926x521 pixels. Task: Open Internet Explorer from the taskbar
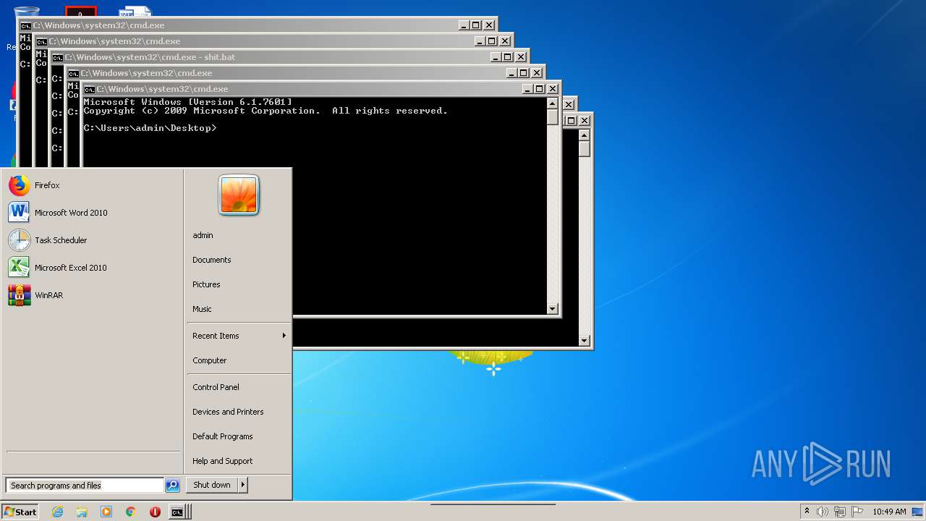click(57, 512)
